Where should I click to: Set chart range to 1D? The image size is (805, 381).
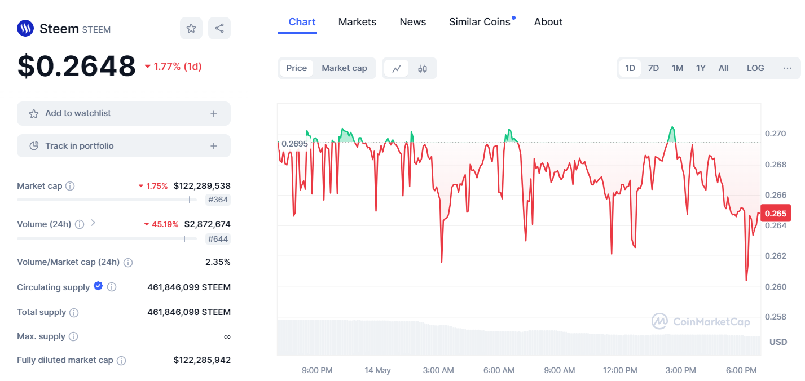[630, 68]
